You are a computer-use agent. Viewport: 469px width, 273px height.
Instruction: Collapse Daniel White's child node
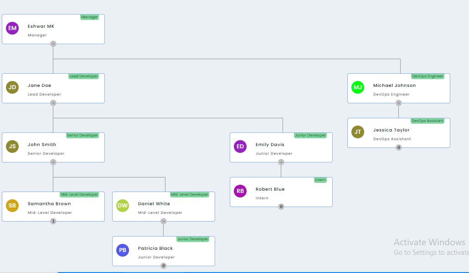[x=164, y=221]
